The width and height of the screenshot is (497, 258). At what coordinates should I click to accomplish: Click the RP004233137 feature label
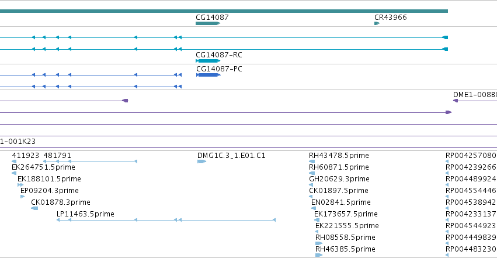click(471, 214)
